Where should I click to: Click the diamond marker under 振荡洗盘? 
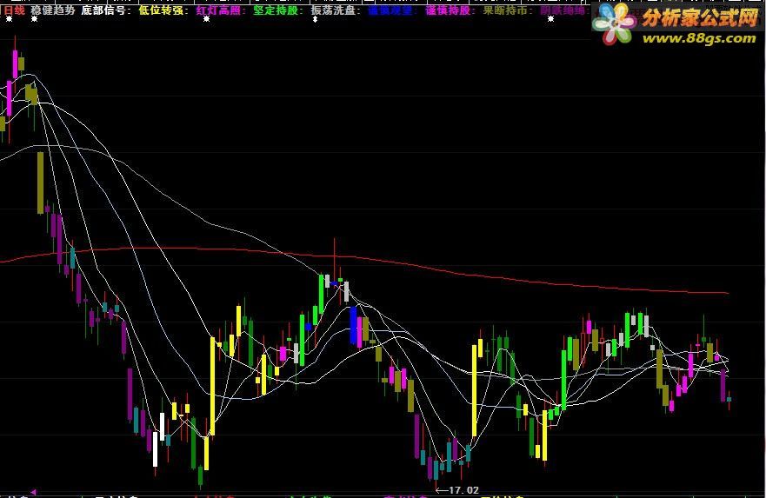point(315,19)
